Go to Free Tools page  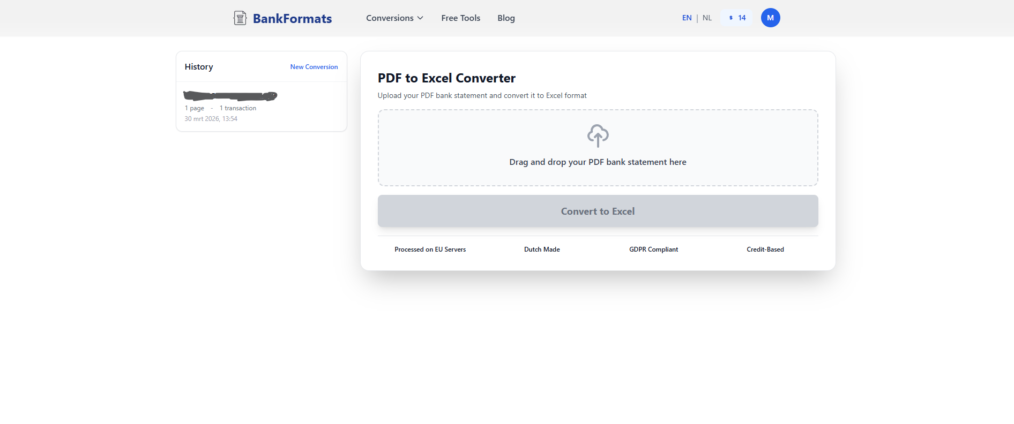(x=460, y=18)
